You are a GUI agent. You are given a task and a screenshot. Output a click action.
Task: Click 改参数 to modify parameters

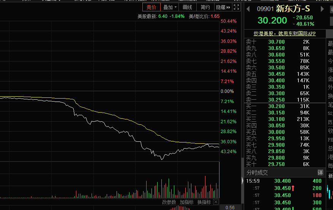click(x=169, y=202)
